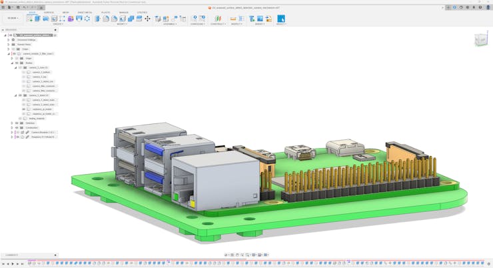Toggle visibility of the Sketches folder
The width and height of the screenshot is (493, 268).
click(x=17, y=123)
